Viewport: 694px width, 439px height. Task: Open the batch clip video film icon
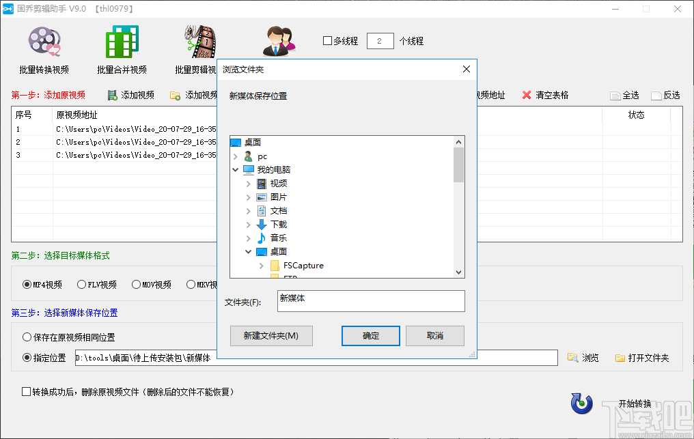[x=201, y=42]
